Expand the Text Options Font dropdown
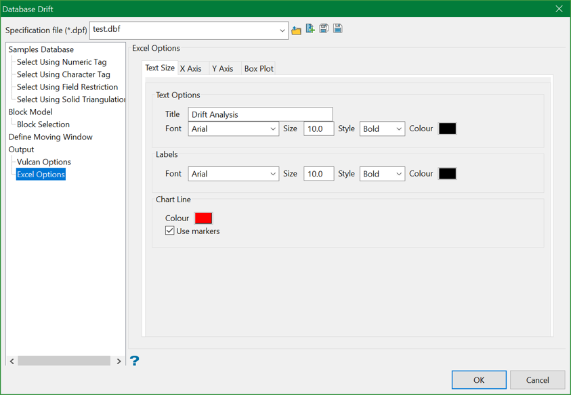The height and width of the screenshot is (395, 571). pyautogui.click(x=272, y=129)
